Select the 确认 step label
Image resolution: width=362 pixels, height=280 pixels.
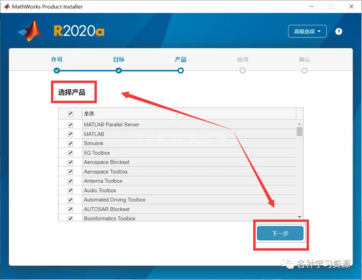304,59
